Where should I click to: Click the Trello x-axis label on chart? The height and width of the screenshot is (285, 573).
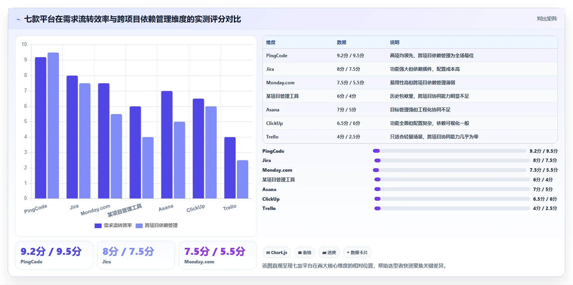tap(230, 207)
